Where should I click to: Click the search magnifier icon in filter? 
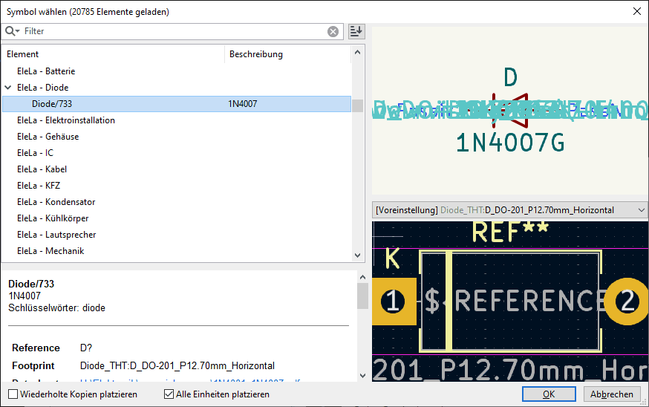[x=11, y=31]
